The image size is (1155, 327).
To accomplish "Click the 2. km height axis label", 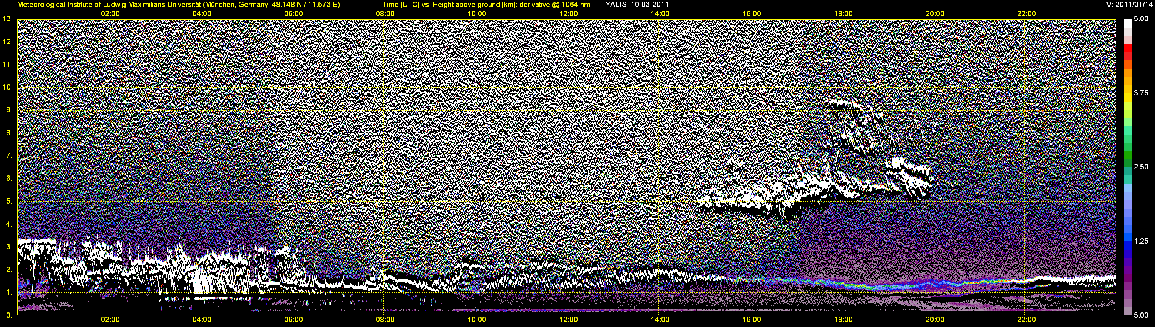I will (9, 270).
